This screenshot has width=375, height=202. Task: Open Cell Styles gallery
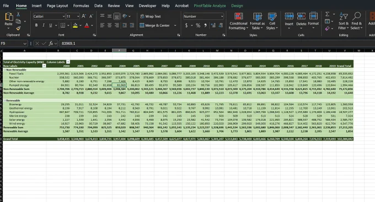coord(272,21)
